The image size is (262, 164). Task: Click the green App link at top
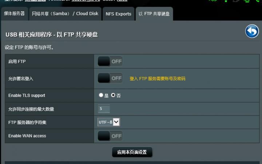click(x=213, y=0)
